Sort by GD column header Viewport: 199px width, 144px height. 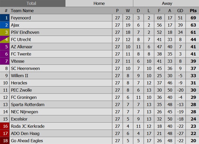[x=181, y=11]
